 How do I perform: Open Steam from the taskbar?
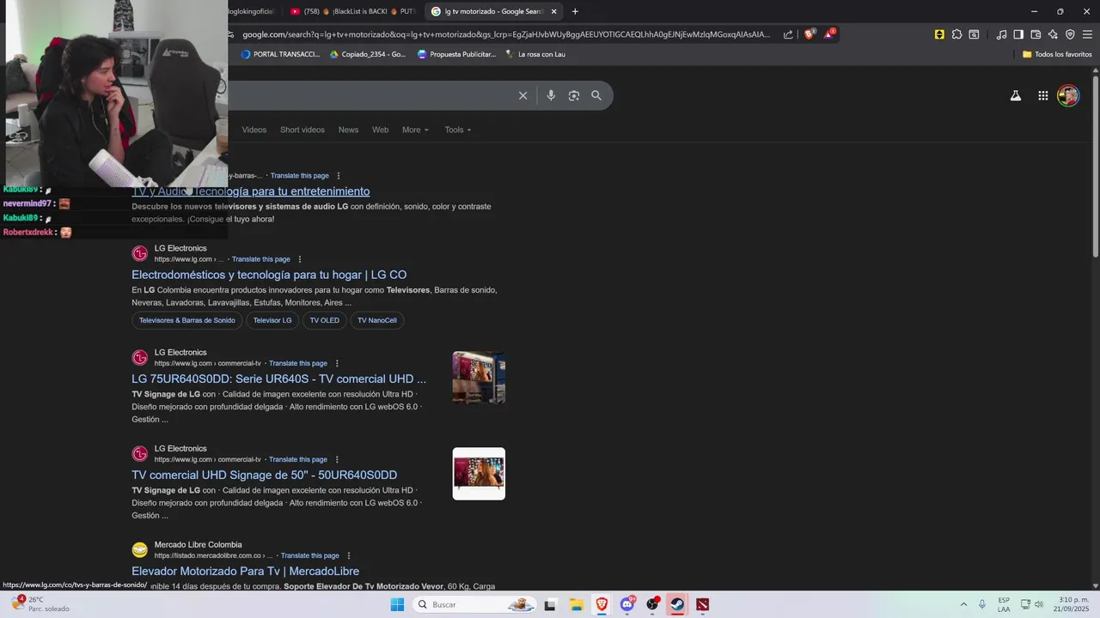click(677, 604)
